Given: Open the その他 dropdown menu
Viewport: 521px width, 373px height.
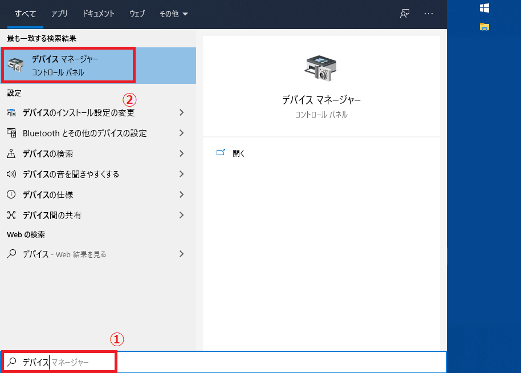Looking at the screenshot, I should [174, 14].
